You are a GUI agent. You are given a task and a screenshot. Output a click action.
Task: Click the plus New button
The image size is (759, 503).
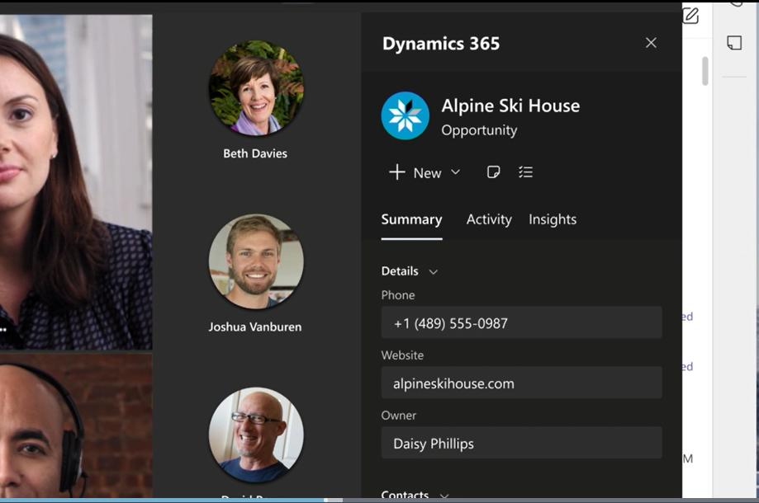(x=415, y=172)
